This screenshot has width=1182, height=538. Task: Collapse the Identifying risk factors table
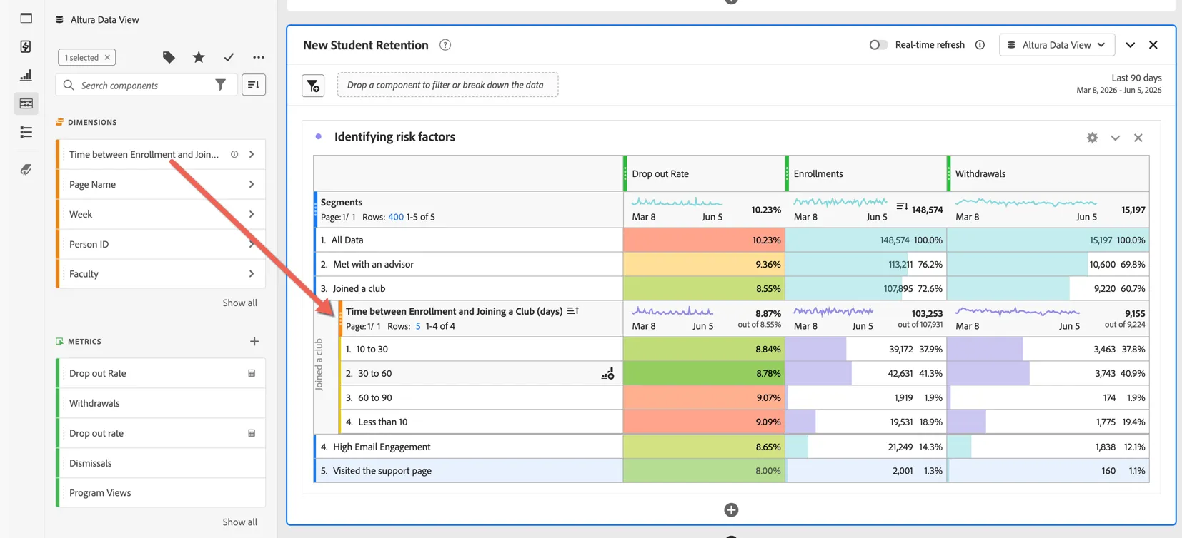1115,138
